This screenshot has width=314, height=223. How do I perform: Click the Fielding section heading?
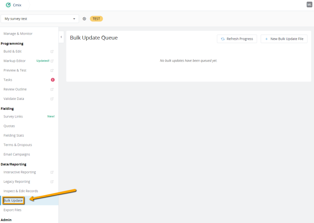(7, 109)
